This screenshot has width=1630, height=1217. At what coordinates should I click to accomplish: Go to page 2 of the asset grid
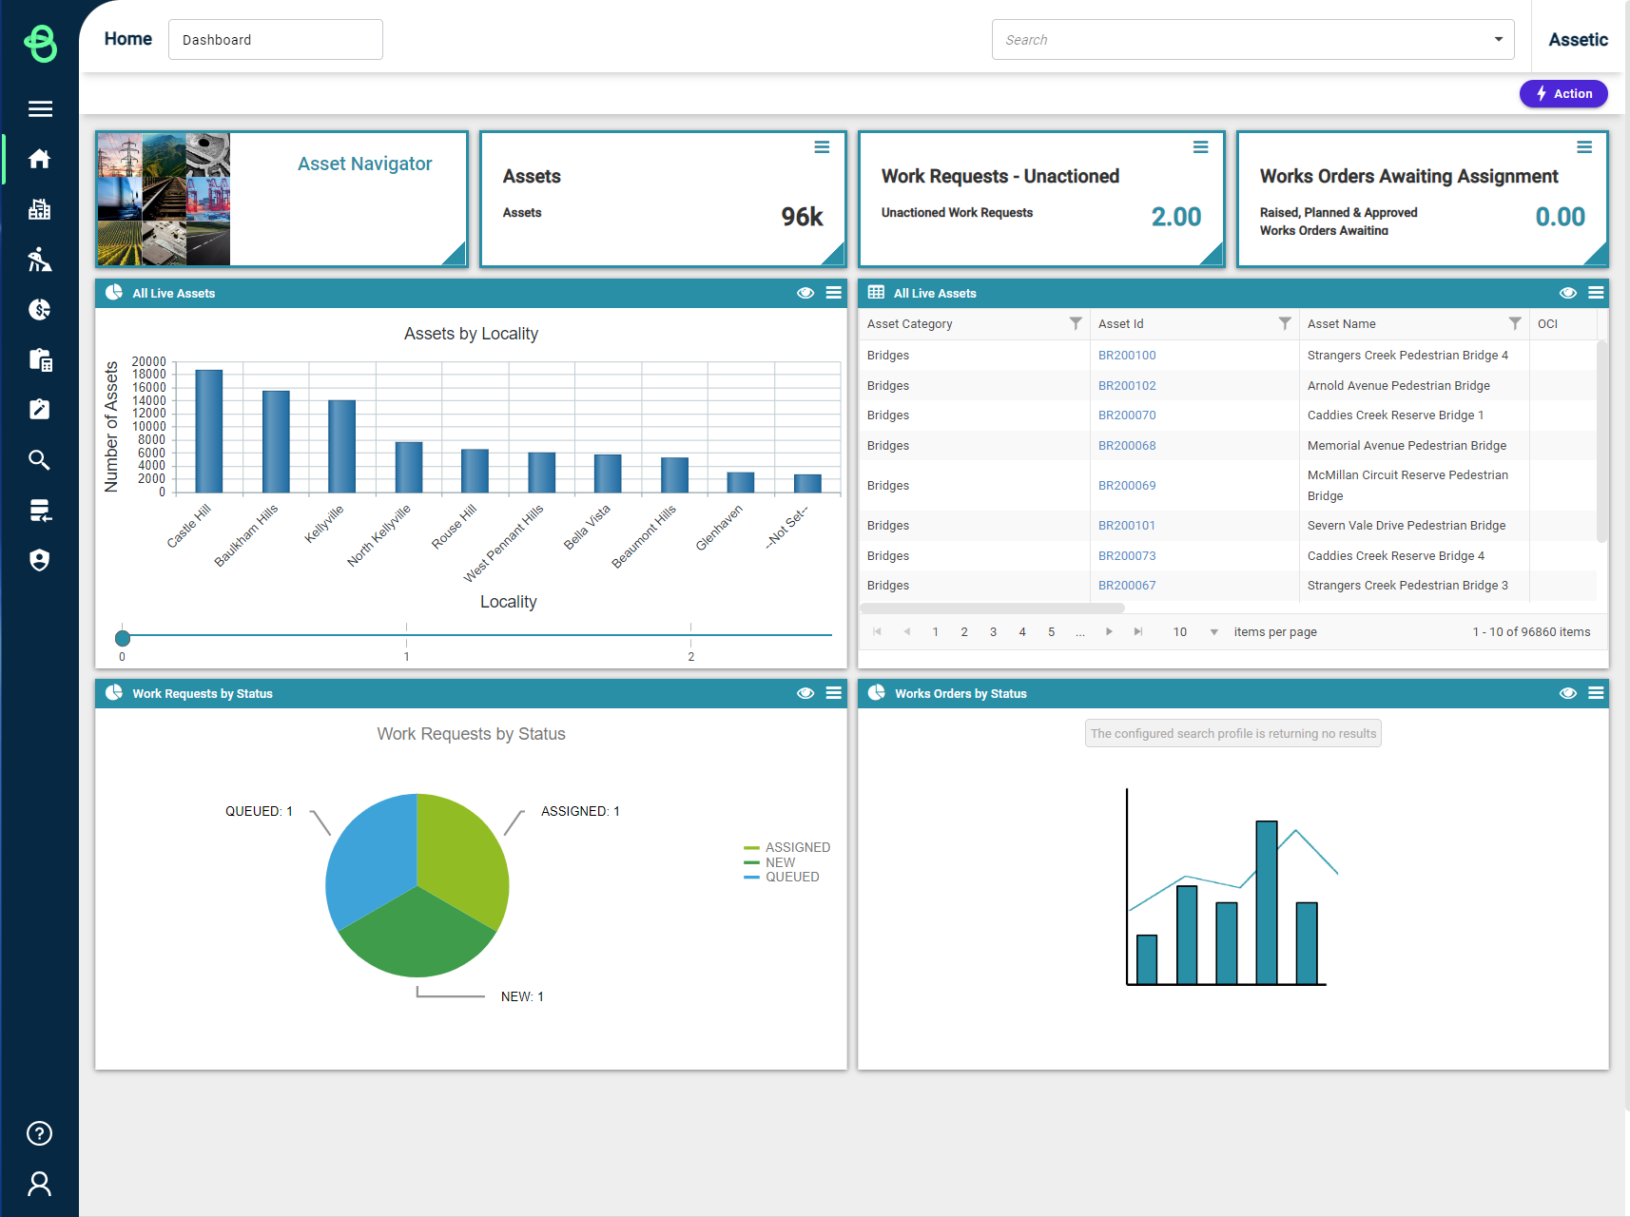coord(964,631)
